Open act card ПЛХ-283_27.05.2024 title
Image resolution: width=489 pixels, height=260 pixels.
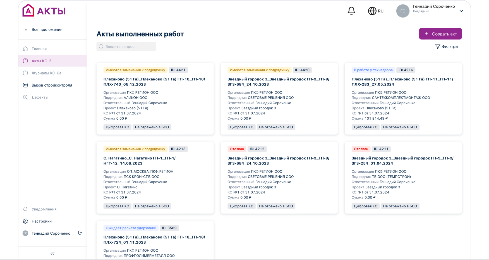tap(402, 82)
